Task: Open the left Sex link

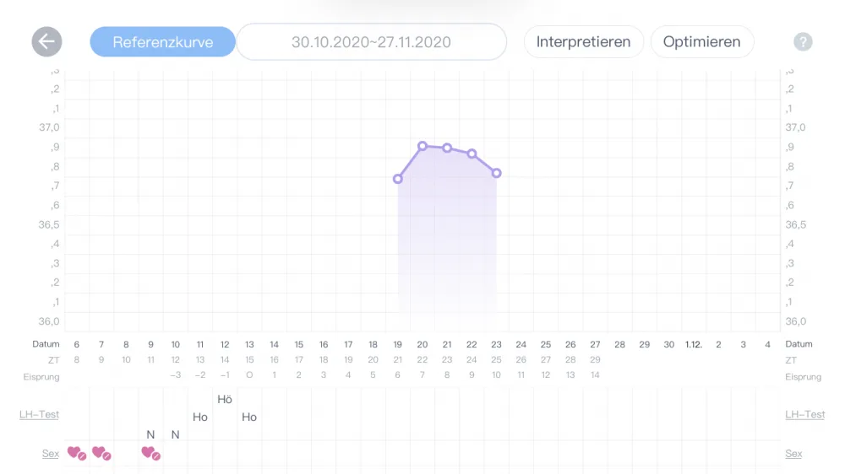Action: coord(51,454)
